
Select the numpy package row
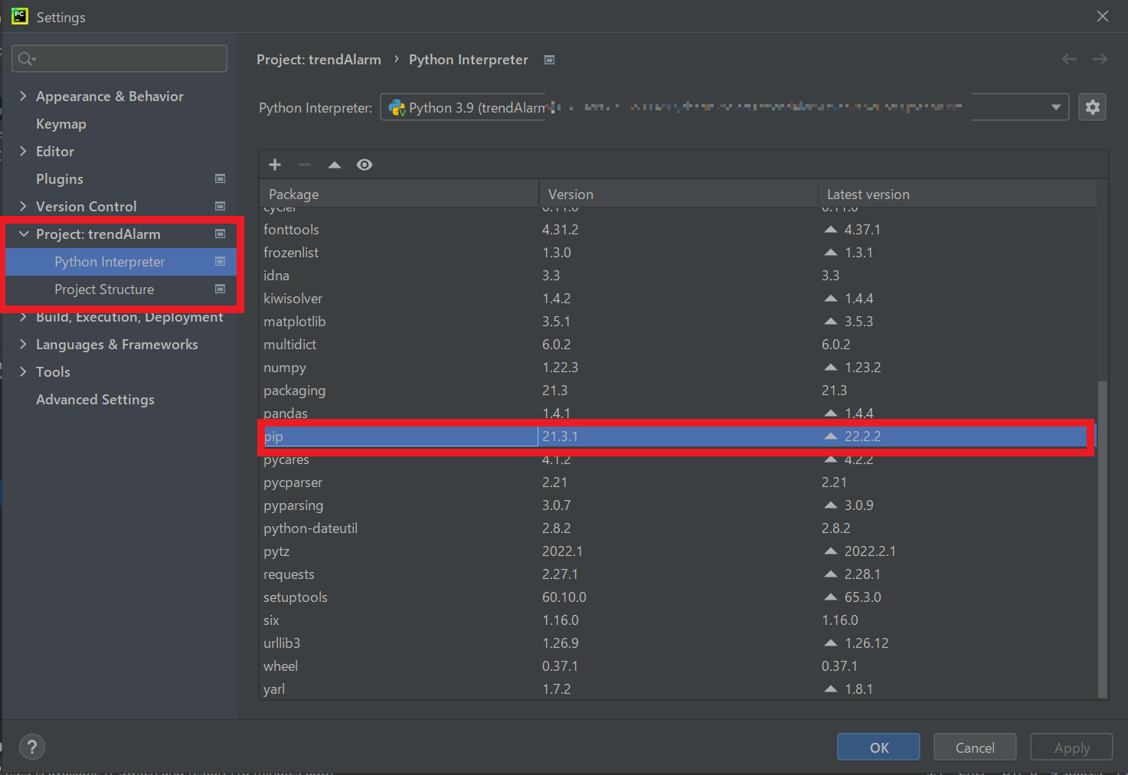click(x=678, y=368)
